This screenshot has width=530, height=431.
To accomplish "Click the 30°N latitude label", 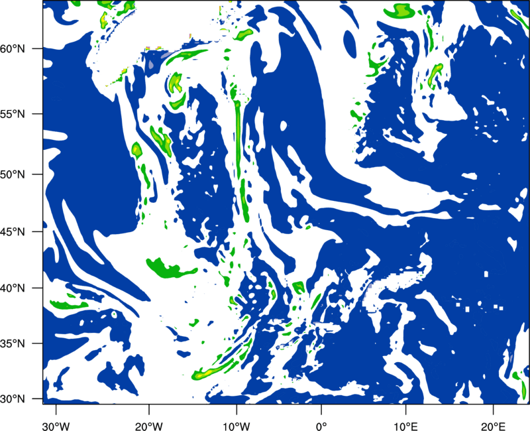I will [13, 399].
